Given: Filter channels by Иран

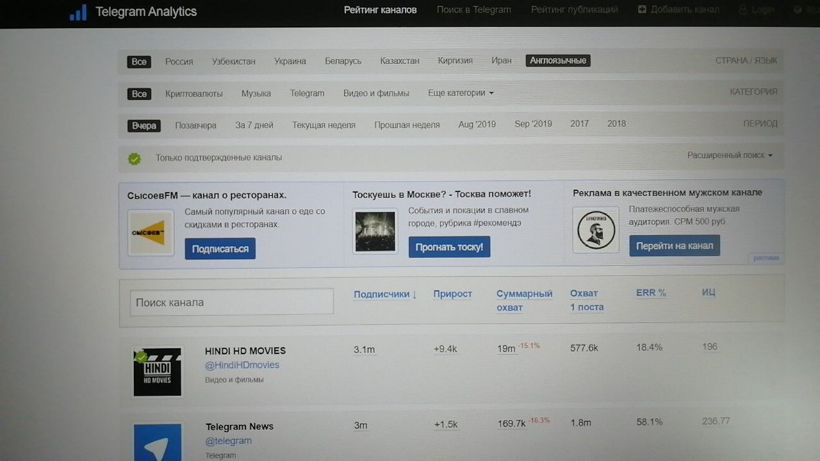Looking at the screenshot, I should (502, 61).
